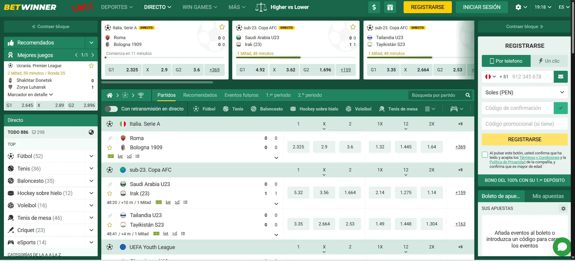Image resolution: width=575 pixels, height=261 pixels.
Task: Select Tenis sport filter
Action: (x=233, y=109)
